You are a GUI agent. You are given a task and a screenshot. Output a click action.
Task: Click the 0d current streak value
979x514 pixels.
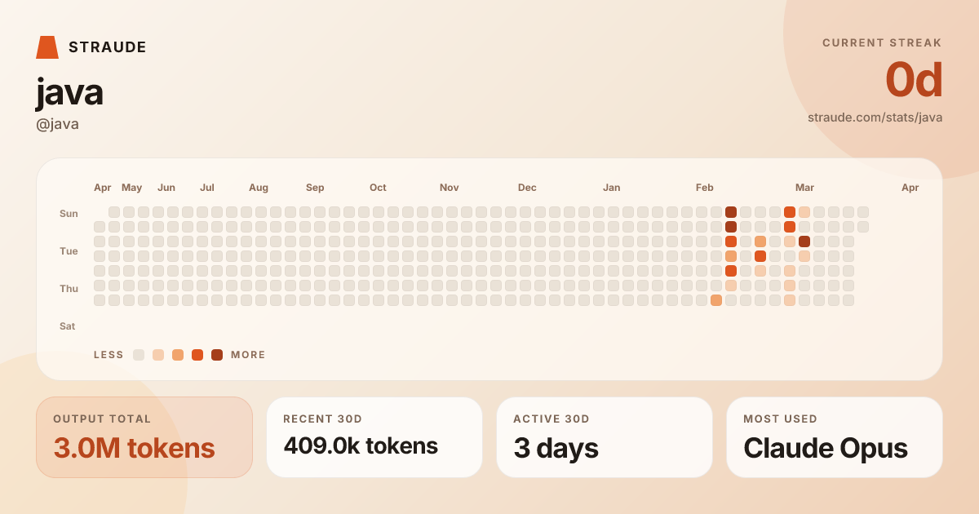[x=914, y=81]
